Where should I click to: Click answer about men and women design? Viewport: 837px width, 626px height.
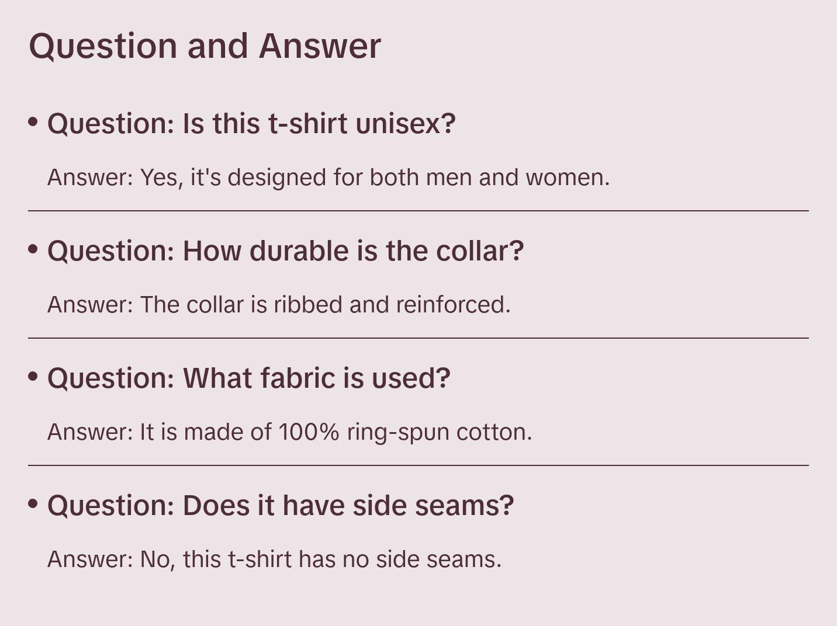point(328,178)
